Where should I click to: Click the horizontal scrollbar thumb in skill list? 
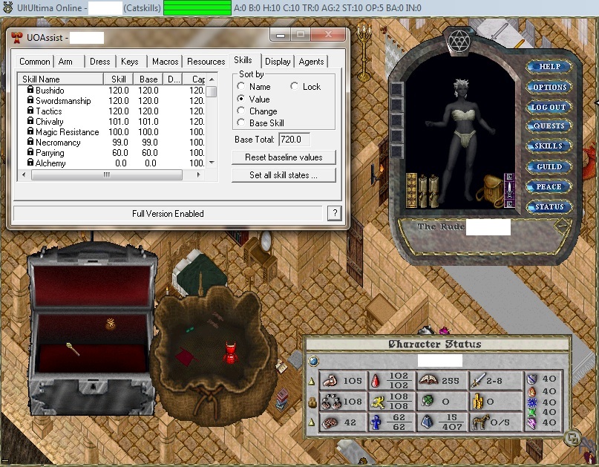pos(107,174)
